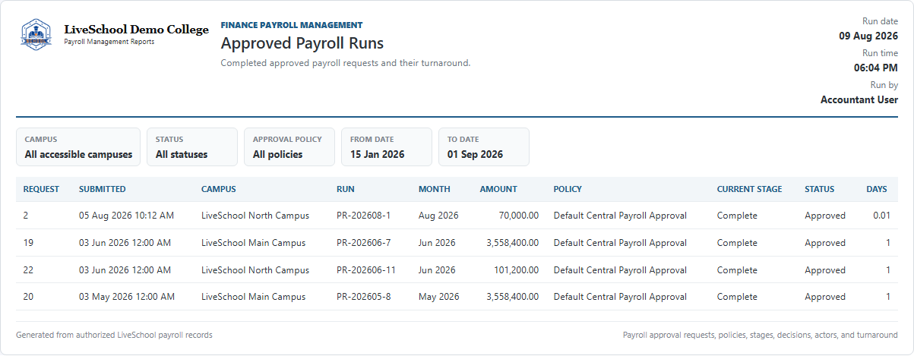Select request number 2 cell
Screen dimensions: 914x356
26,216
